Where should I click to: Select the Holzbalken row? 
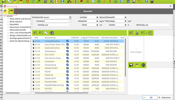78,62
